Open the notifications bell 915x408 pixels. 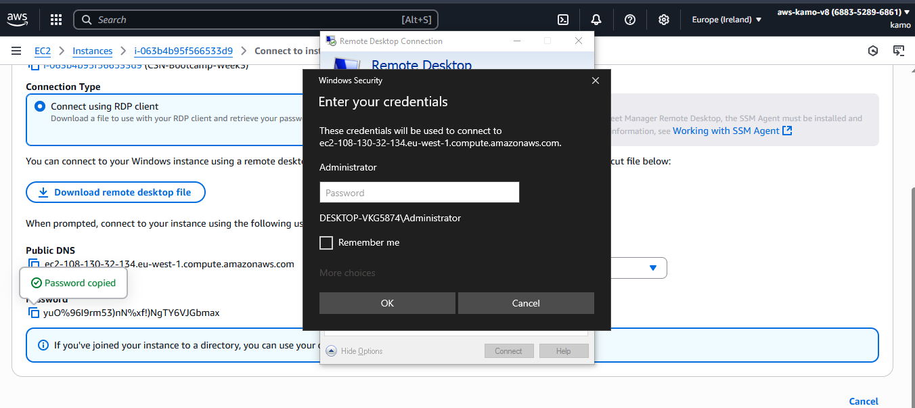tap(596, 20)
